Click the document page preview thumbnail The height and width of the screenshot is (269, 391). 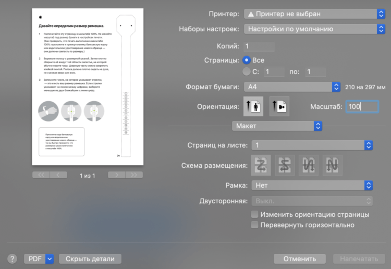coord(88,87)
